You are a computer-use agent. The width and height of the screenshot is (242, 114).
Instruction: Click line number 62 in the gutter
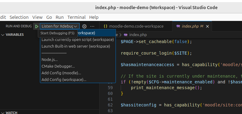[x=110, y=105]
